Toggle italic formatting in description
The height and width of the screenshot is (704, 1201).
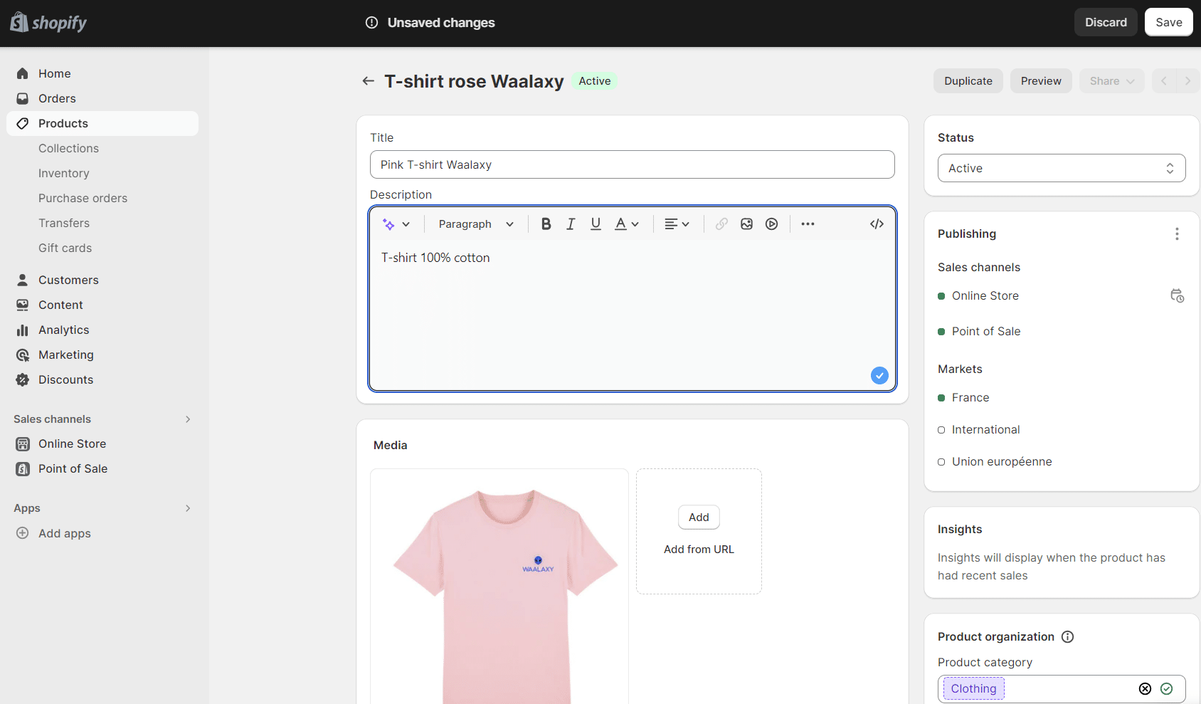571,224
